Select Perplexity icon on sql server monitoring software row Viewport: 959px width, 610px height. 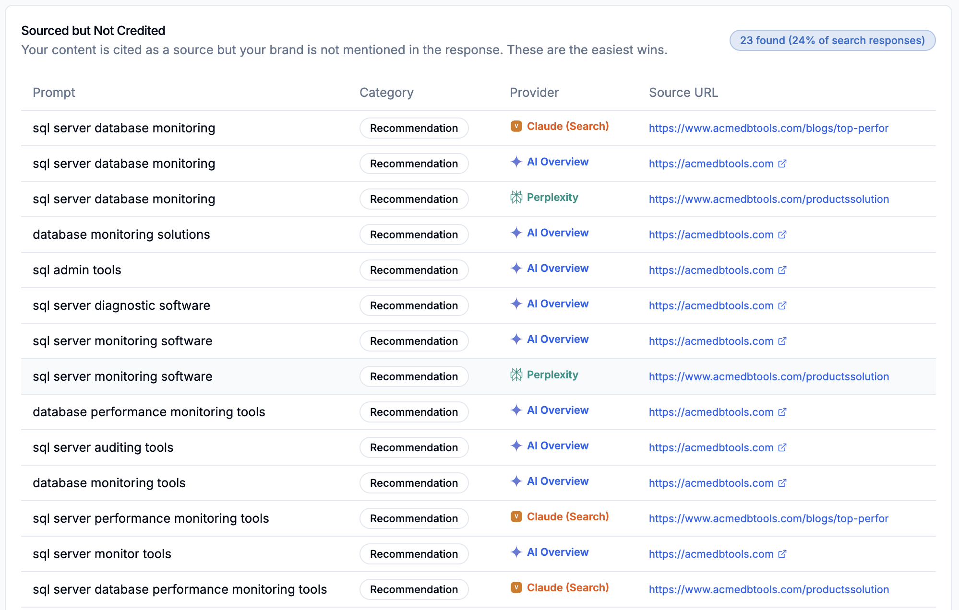coord(516,375)
